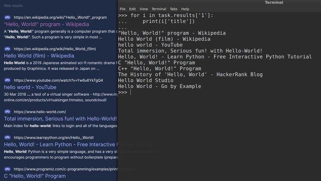Open hello world - YouTube result
This screenshot has width=321, height=181.
[x=30, y=87]
